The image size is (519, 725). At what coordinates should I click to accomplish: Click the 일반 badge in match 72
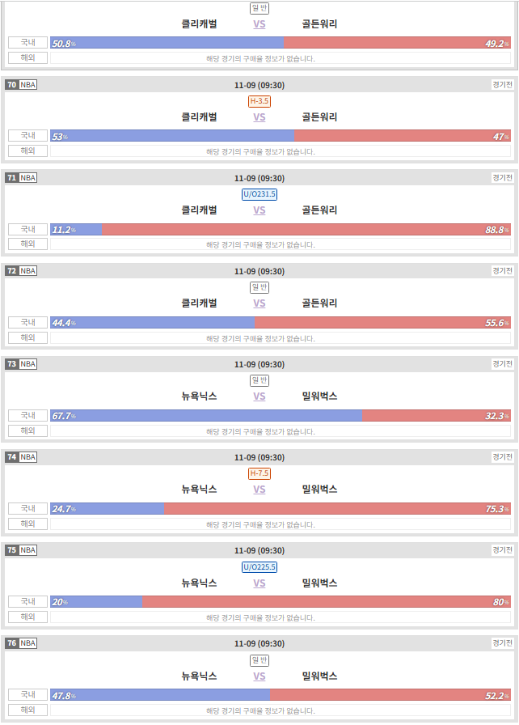pos(259,287)
